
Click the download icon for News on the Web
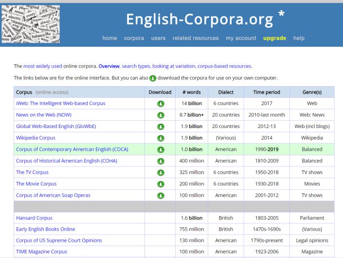point(161,115)
